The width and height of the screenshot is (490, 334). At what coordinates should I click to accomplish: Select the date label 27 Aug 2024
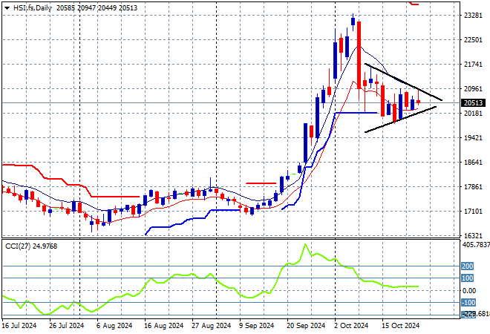pos(212,326)
